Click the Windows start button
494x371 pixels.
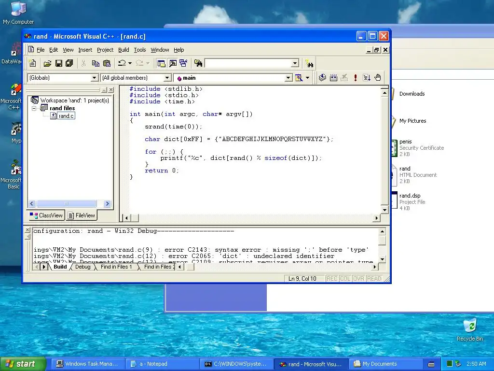click(23, 364)
